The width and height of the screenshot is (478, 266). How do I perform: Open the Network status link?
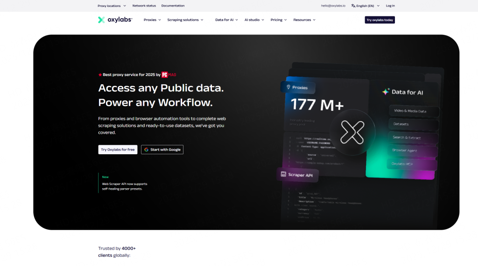[144, 6]
